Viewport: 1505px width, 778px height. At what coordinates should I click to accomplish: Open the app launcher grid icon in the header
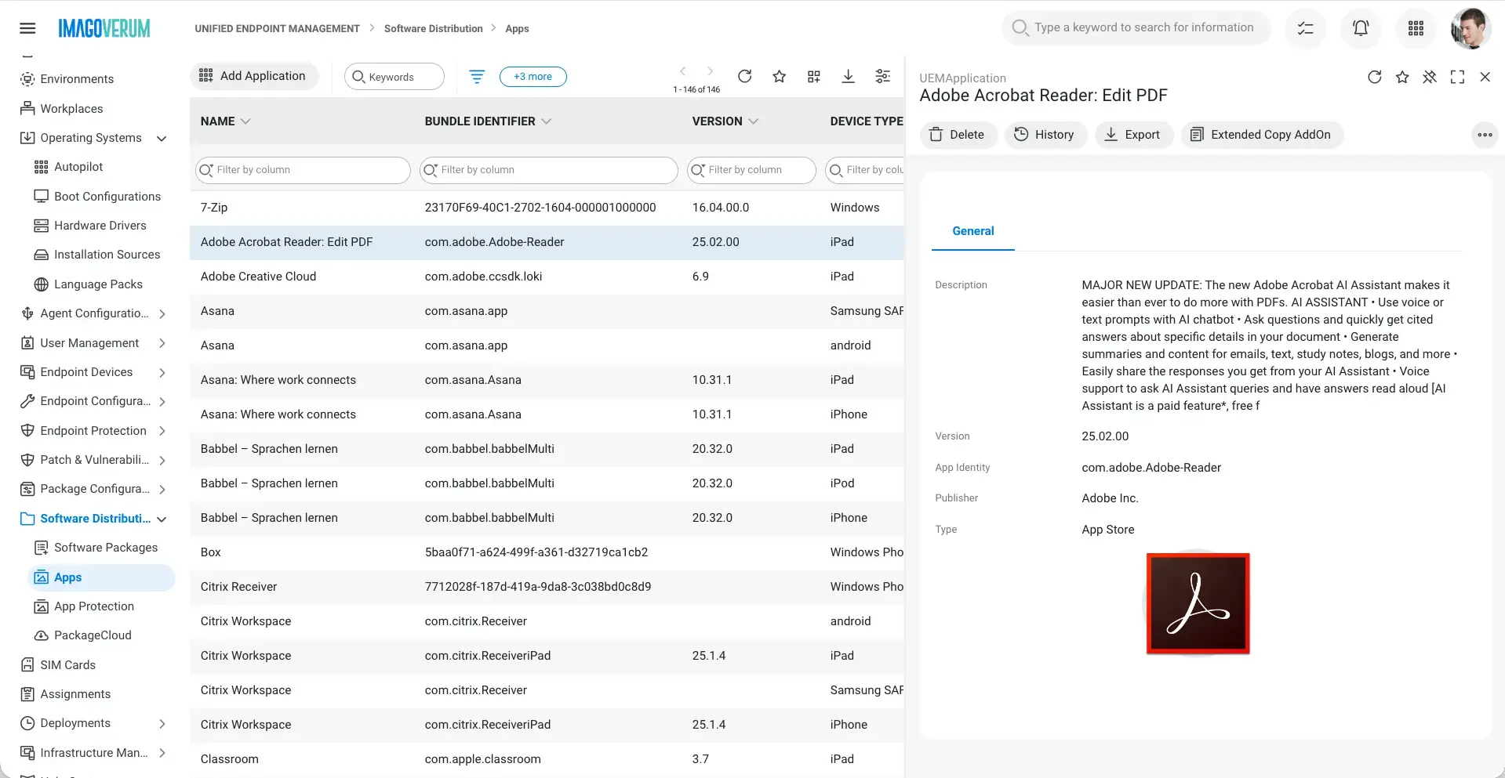tap(1415, 28)
